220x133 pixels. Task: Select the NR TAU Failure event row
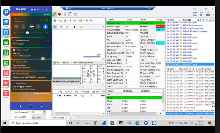click(x=190, y=108)
